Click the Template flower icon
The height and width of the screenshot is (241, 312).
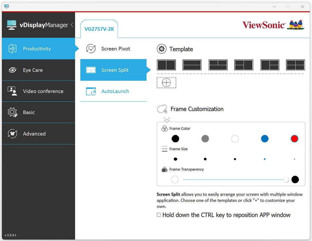(161, 49)
